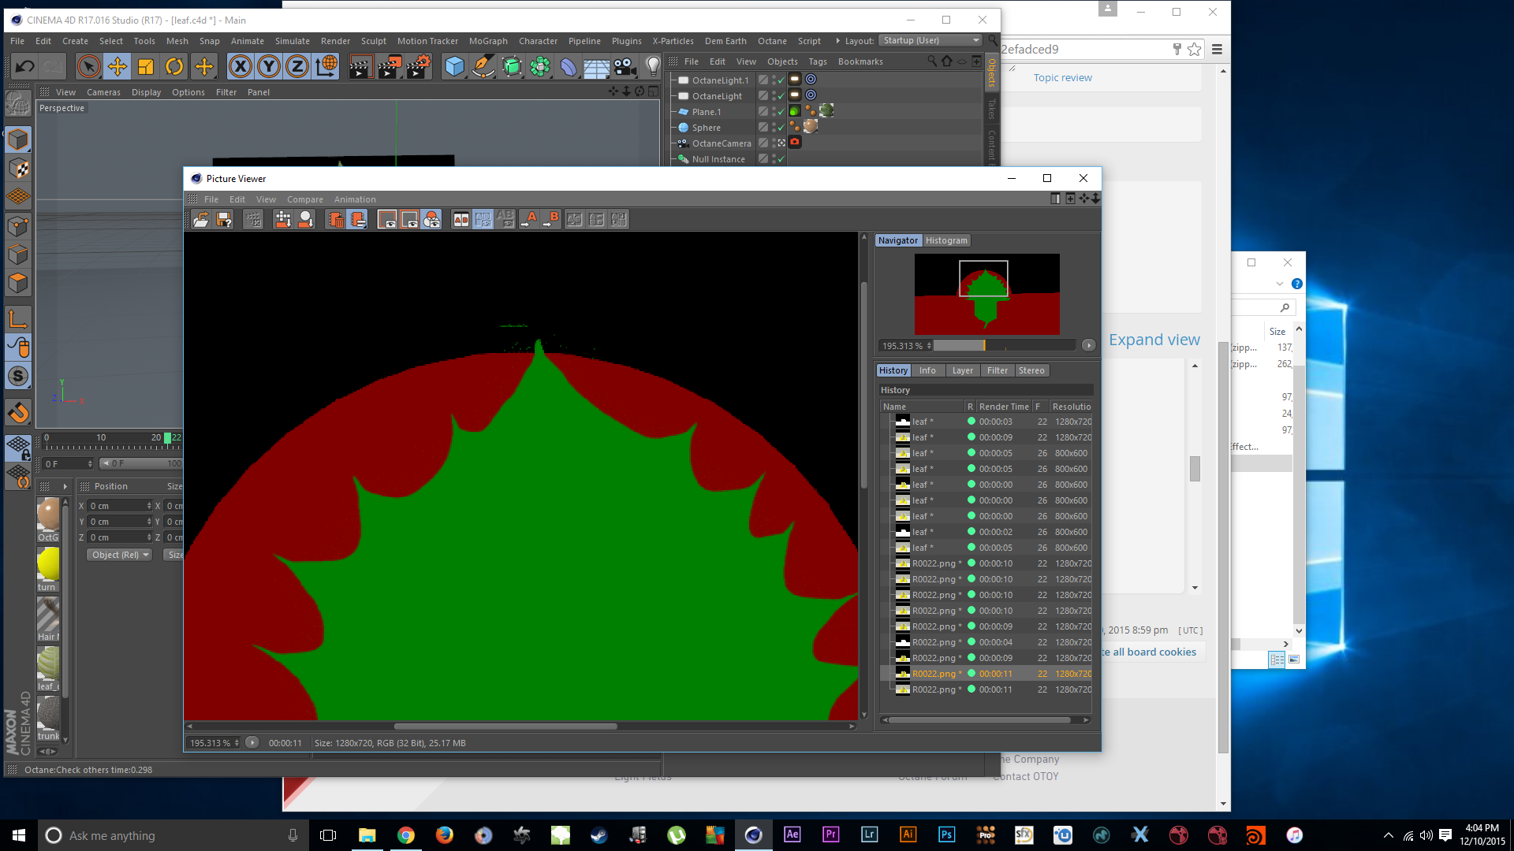
Task: Click the Expand view link
Action: 1154,340
